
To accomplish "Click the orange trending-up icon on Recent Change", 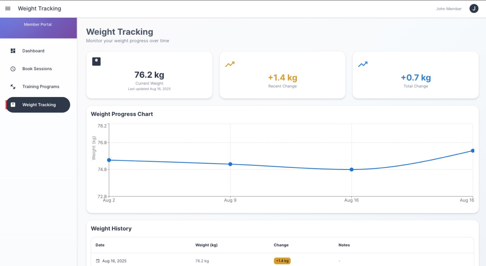I will tap(230, 64).
